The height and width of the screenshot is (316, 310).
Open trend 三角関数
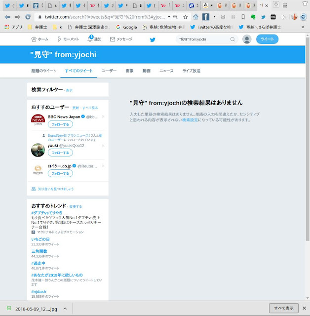39,251
